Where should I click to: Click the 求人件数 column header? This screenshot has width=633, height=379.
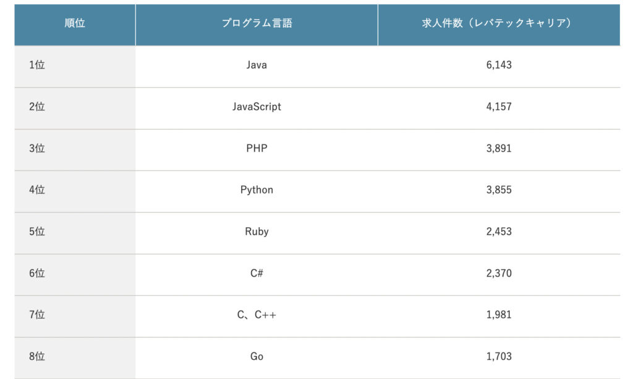point(499,23)
